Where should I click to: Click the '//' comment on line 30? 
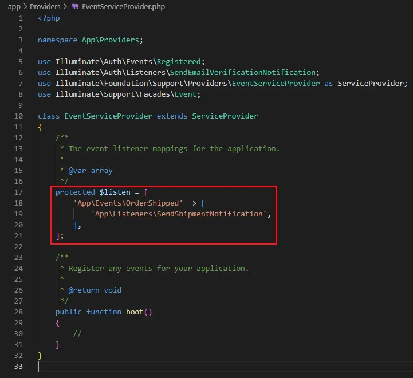click(x=77, y=334)
